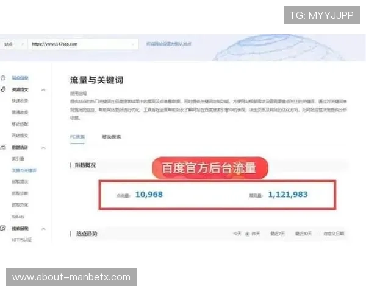The image size is (366, 292).
Task: Click the link icon beside 资源提交
Action: coord(3,89)
